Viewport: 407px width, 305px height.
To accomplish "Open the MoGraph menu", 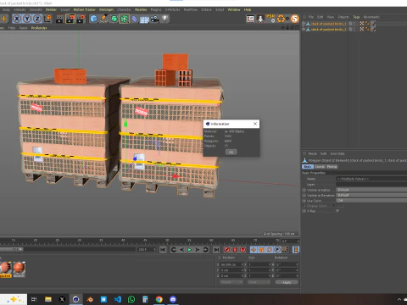I will point(106,9).
